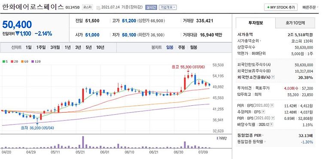This screenshot has width=322, height=159.
Task: Click 저가 value 50,100
Action: tap(129, 35)
